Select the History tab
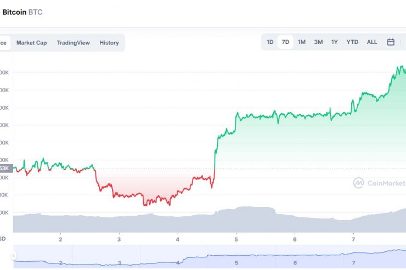 (109, 43)
